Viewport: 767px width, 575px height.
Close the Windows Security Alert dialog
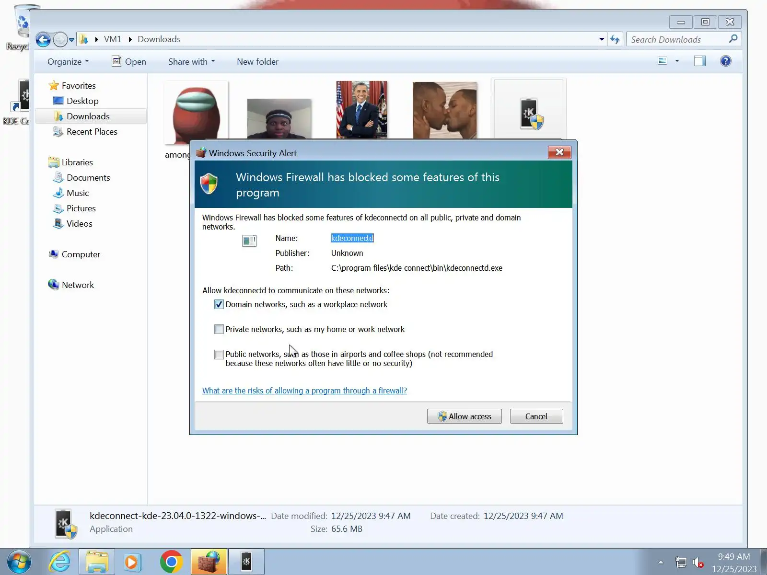(559, 152)
